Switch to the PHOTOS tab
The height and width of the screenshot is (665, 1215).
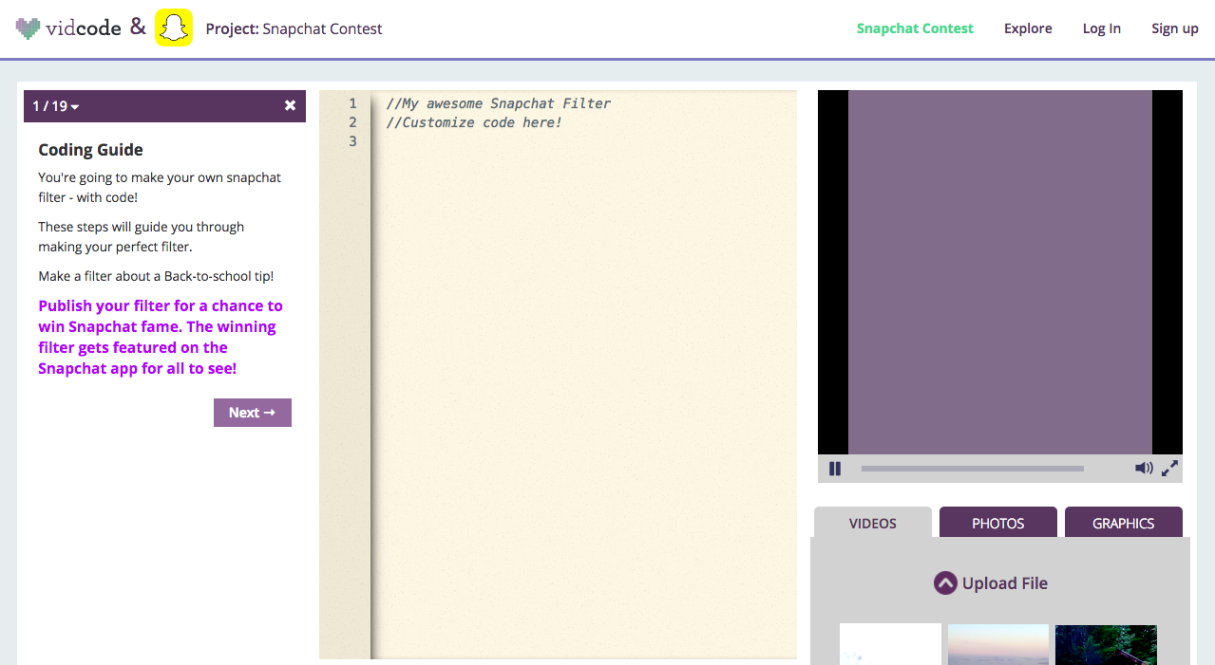[x=997, y=523]
